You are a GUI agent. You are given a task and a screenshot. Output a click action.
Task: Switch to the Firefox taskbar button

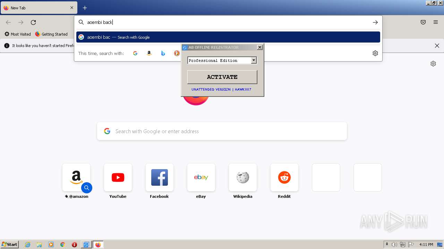click(98, 245)
